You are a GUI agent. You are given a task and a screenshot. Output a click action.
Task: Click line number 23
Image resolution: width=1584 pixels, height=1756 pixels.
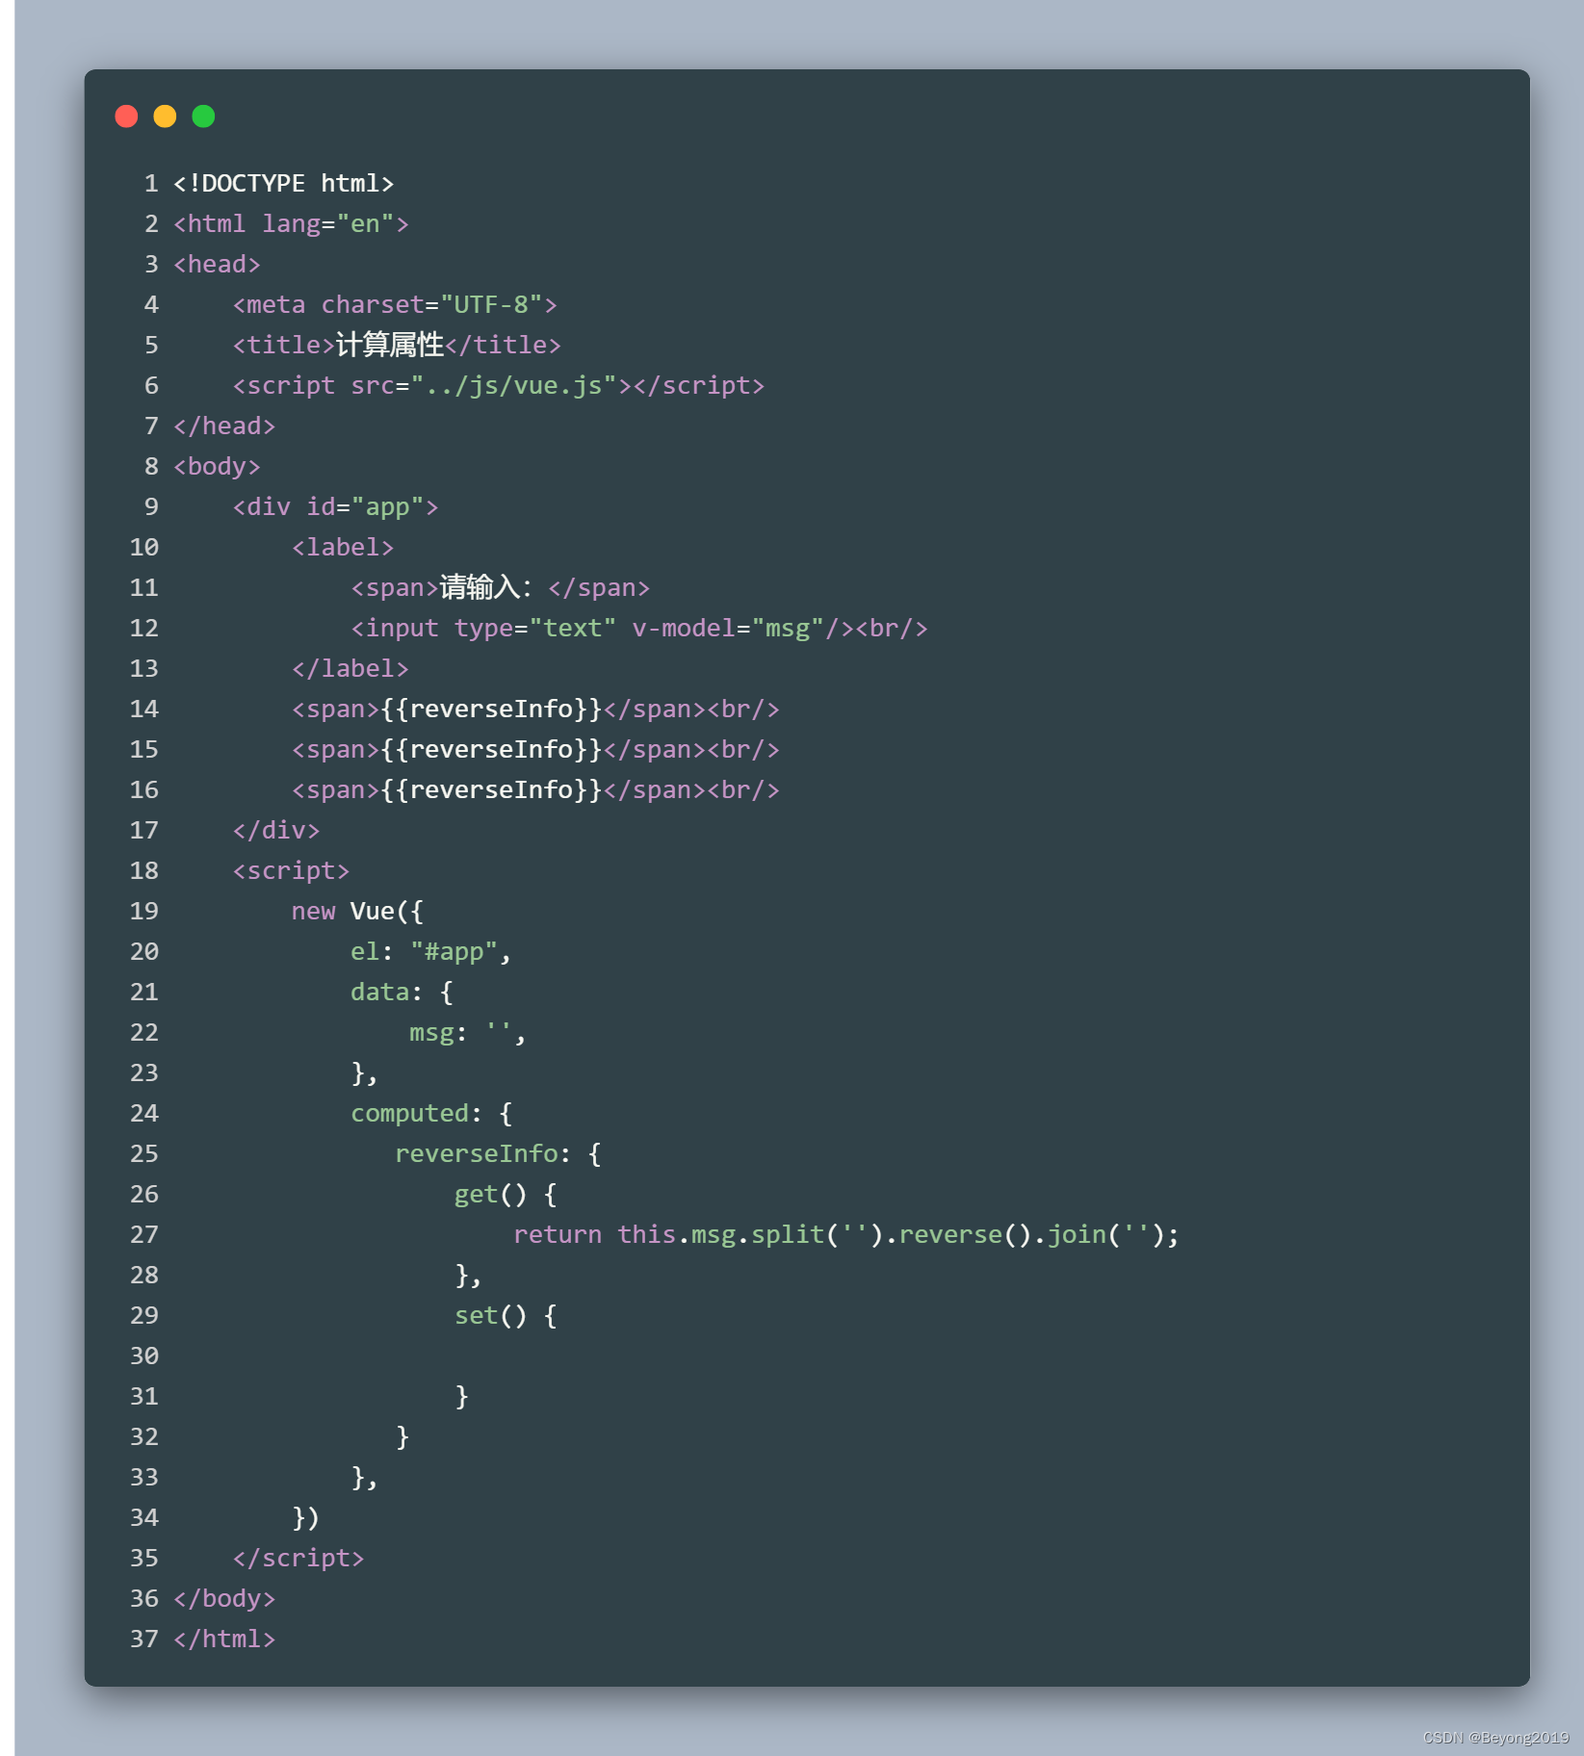[144, 1073]
